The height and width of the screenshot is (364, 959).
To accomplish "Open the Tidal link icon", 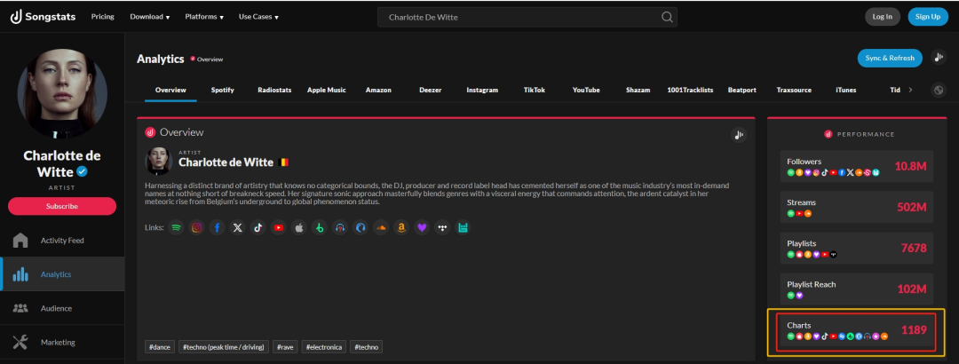I will (x=442, y=227).
